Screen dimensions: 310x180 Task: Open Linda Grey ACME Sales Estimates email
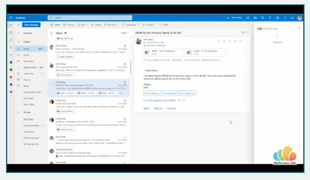click(x=89, y=106)
